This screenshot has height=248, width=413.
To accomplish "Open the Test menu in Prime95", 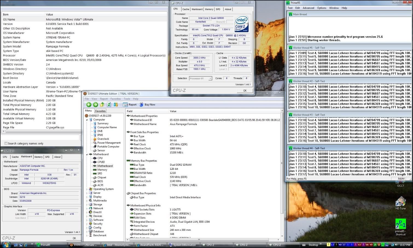I will coord(290,8).
